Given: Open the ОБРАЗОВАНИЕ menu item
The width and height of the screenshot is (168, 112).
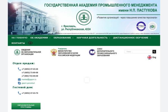Looking at the screenshot, I should tap(62, 38).
